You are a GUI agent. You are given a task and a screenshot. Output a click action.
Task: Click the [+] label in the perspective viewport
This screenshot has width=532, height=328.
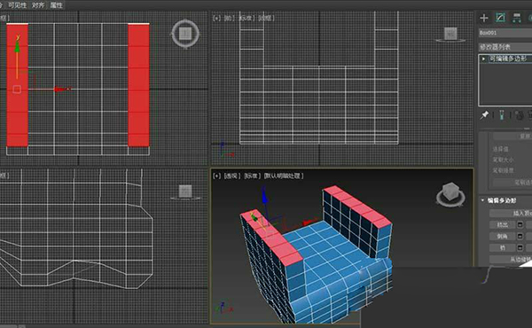tap(217, 176)
